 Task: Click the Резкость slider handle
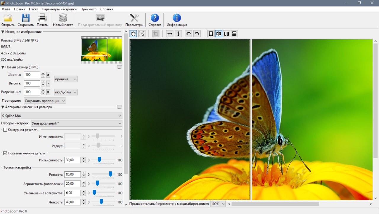(110, 174)
